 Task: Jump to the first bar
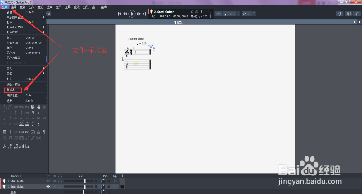[119, 14]
